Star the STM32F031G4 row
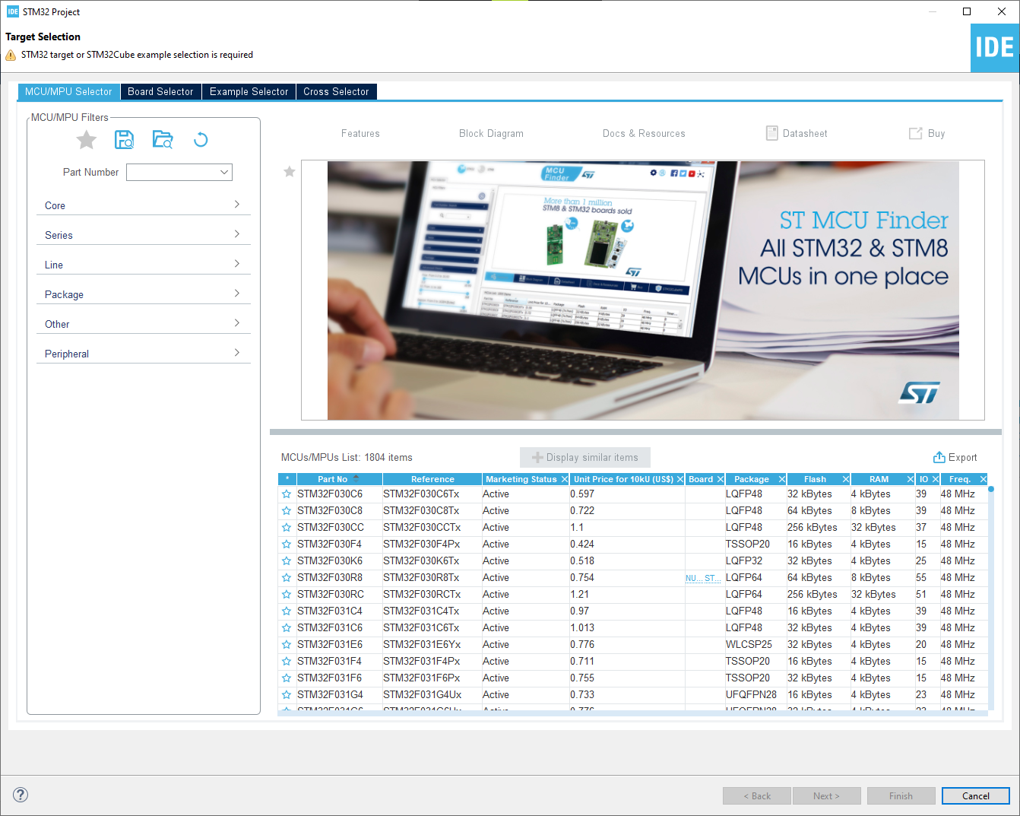 point(287,695)
